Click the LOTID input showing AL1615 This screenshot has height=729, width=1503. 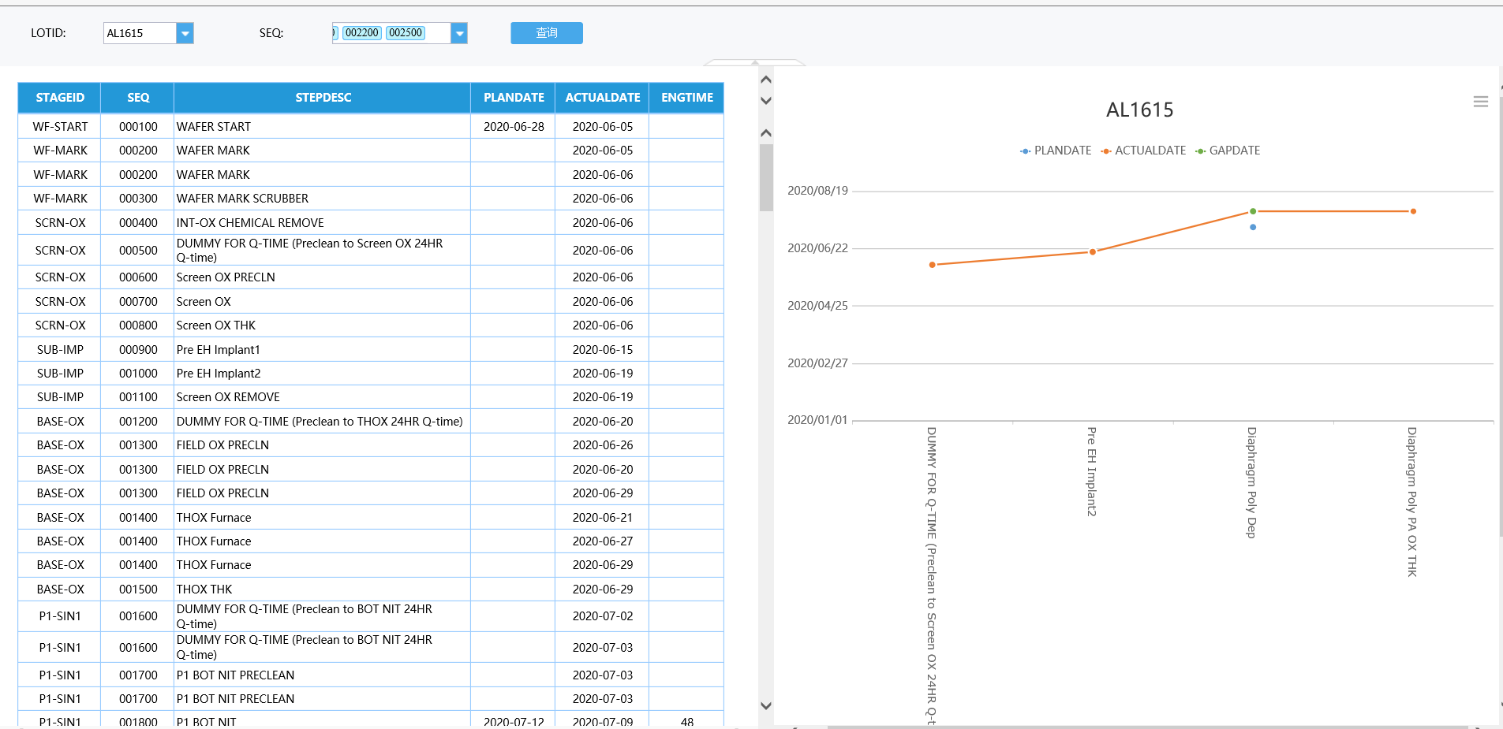click(x=140, y=33)
